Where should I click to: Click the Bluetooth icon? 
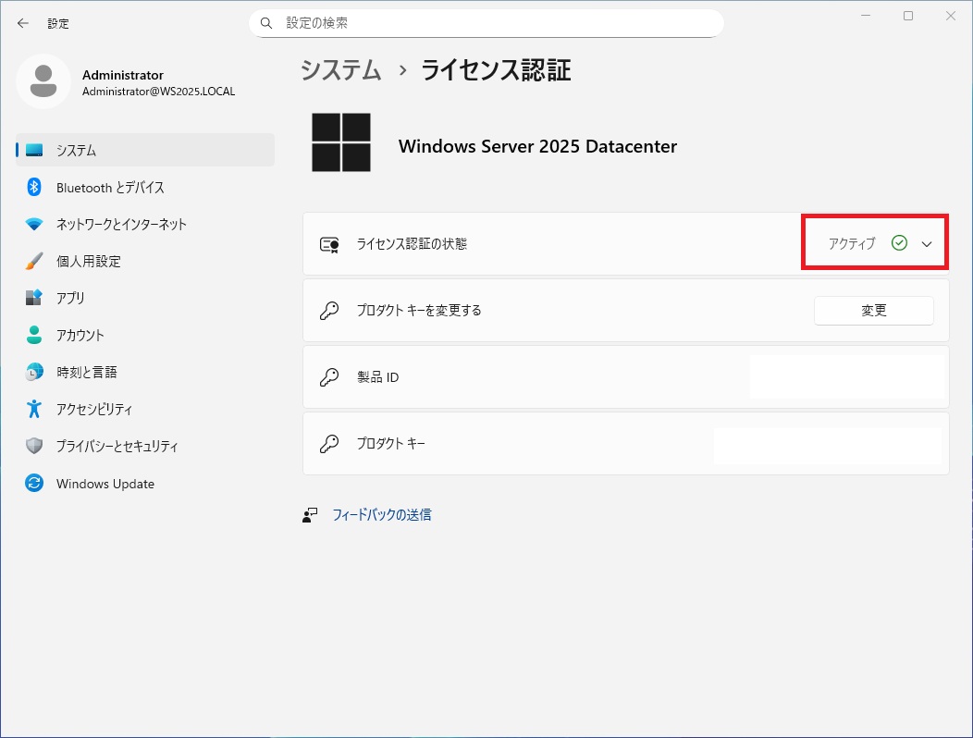pyautogui.click(x=34, y=187)
